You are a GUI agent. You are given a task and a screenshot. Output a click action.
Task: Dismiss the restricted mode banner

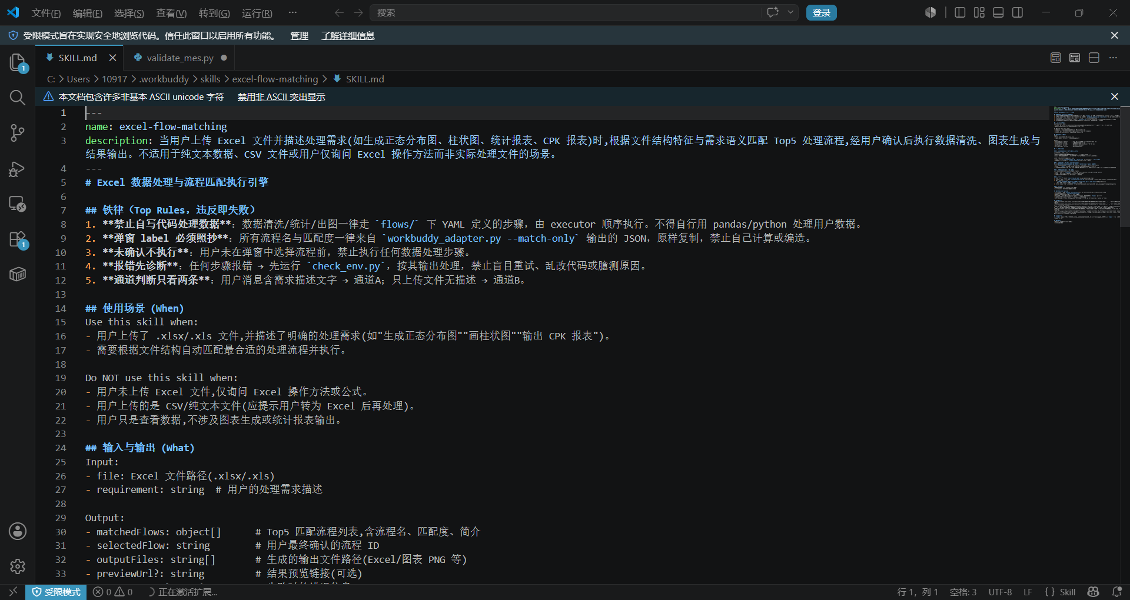(x=1114, y=35)
